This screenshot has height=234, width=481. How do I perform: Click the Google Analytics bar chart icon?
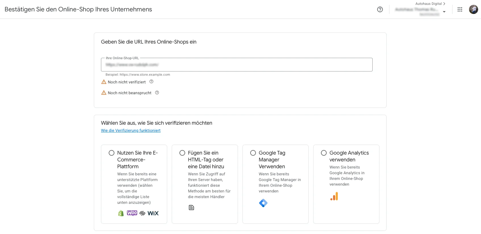tap(334, 196)
